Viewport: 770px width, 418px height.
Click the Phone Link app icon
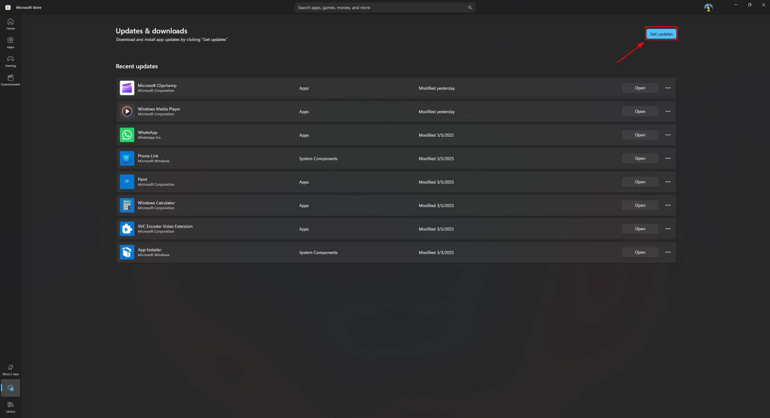coord(127,158)
